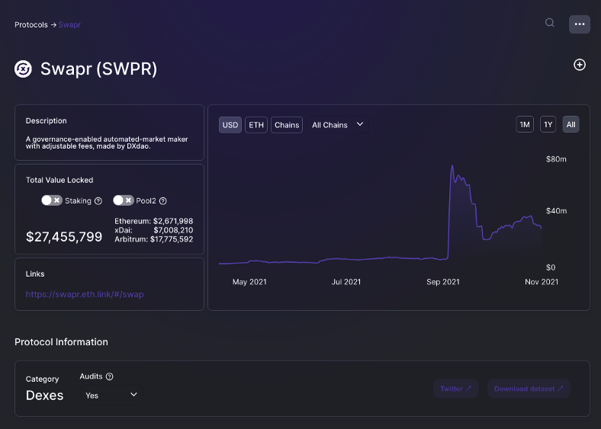Click the Description heading
Screen dimensions: 601x429
47,120
